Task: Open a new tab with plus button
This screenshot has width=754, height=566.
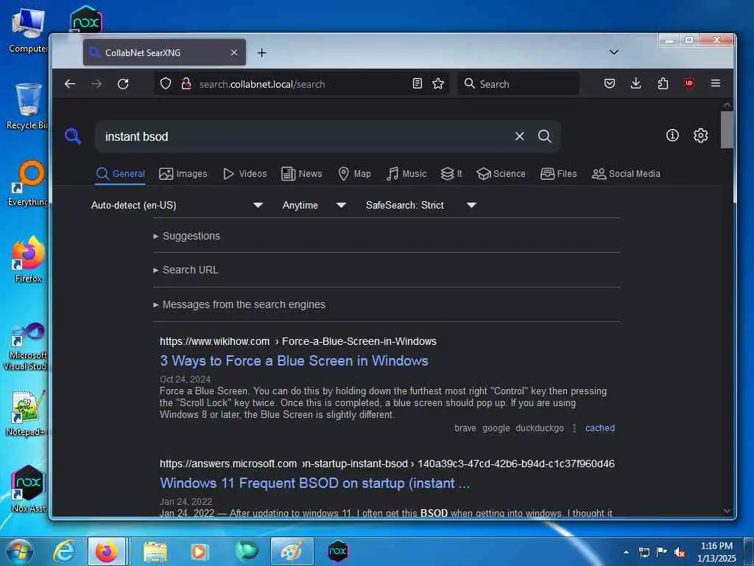Action: pyautogui.click(x=261, y=52)
